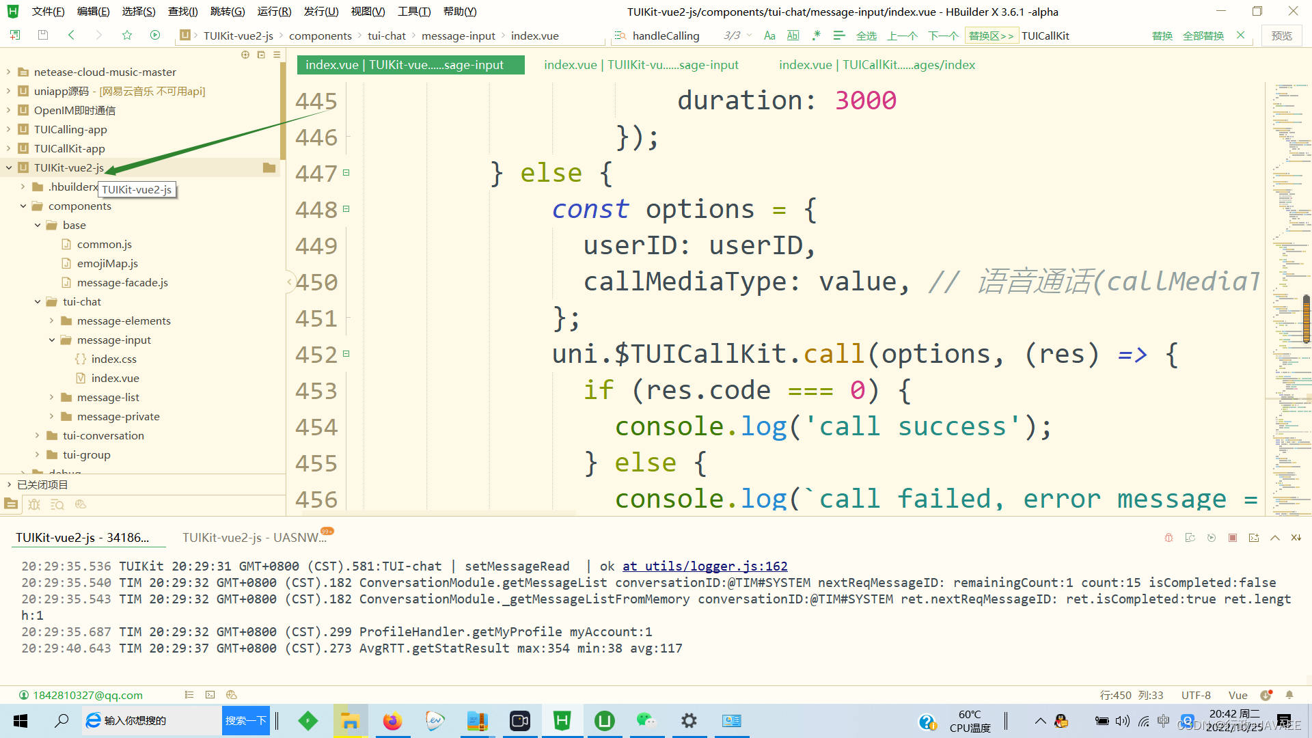The width and height of the screenshot is (1312, 738).
Task: Jump to previous match with 上一个
Action: tap(902, 36)
